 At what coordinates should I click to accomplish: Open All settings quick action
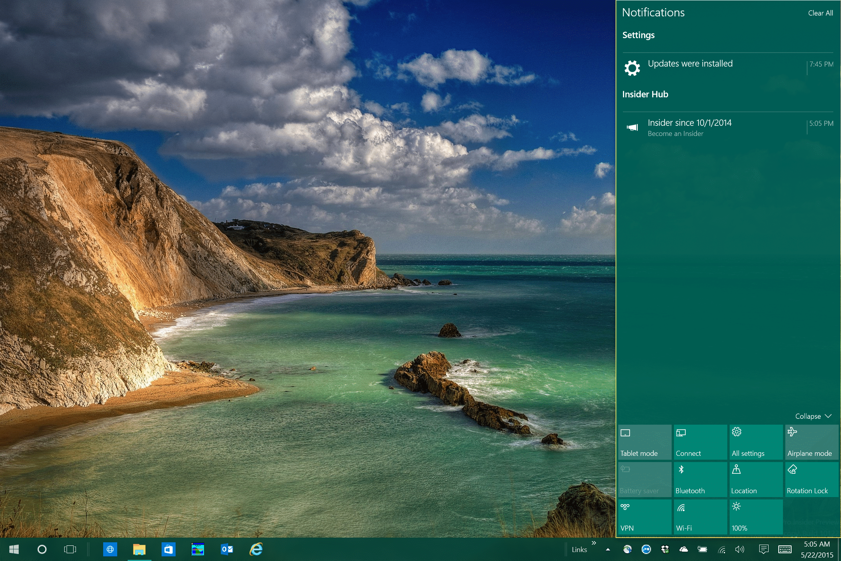[756, 442]
